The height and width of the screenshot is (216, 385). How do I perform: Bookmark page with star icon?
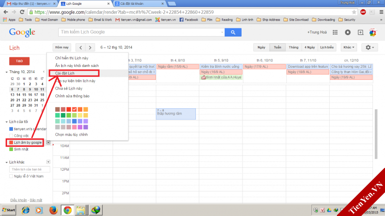[x=354, y=12]
